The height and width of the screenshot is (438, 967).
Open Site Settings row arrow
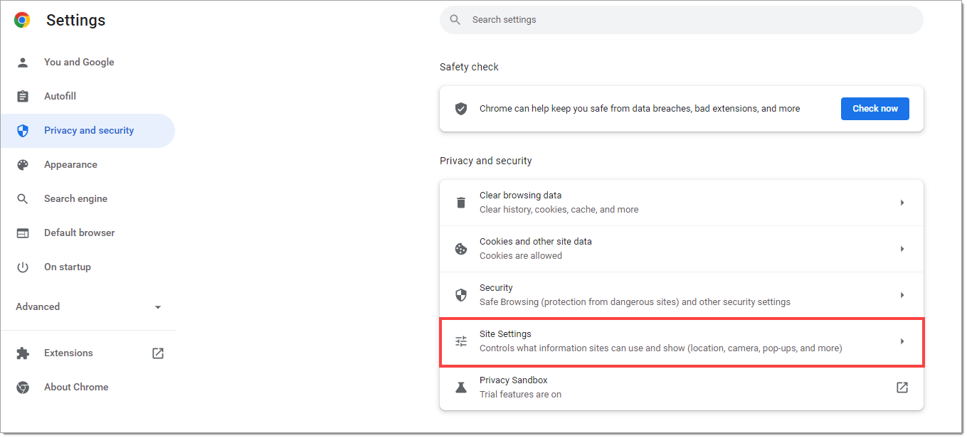coord(902,341)
